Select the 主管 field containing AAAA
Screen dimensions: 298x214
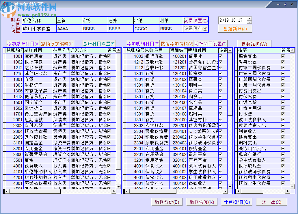[69, 29]
